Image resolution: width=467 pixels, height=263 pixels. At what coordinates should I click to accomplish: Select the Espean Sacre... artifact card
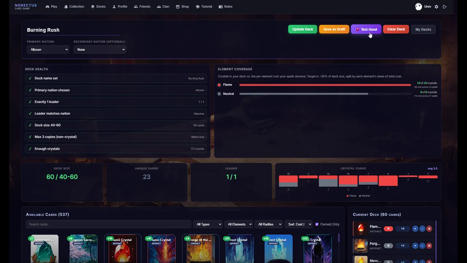coord(83,249)
